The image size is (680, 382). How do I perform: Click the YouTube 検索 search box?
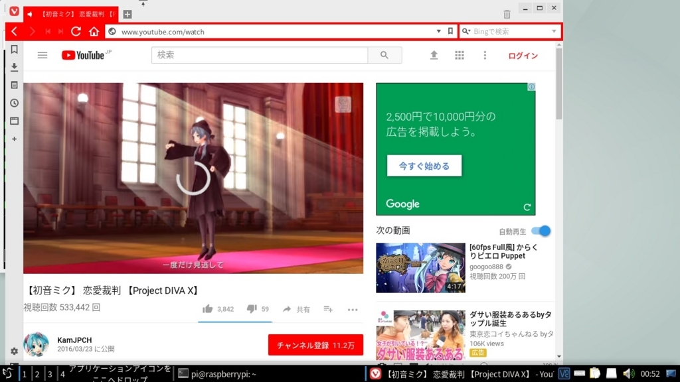tap(260, 55)
